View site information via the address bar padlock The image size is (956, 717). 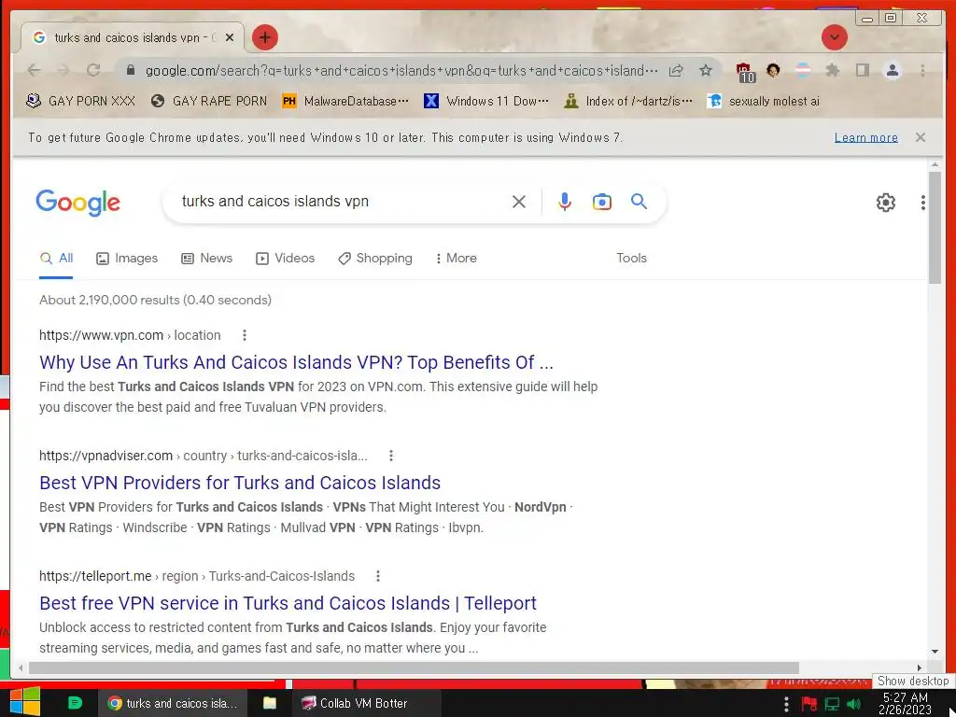(130, 71)
